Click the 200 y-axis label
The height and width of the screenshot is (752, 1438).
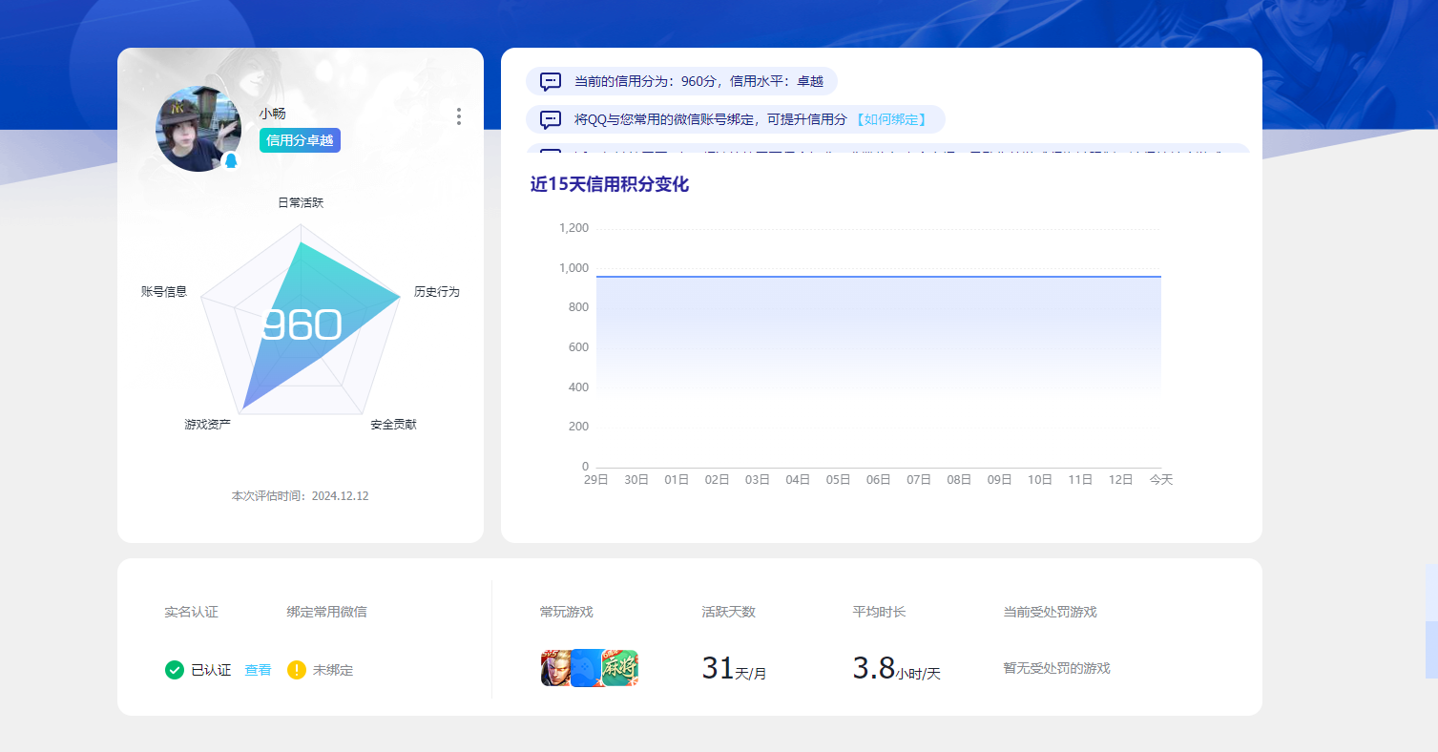point(578,427)
